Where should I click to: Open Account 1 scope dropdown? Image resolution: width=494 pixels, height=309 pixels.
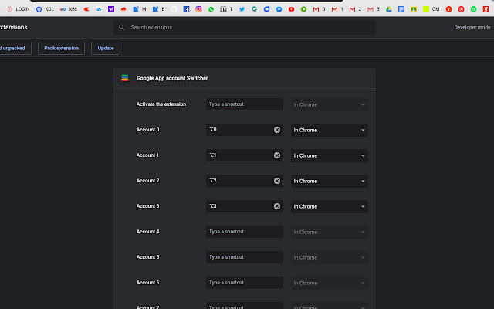tap(330, 155)
